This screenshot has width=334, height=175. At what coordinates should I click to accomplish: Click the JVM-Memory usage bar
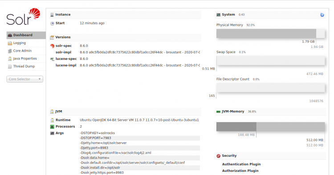(x=270, y=127)
